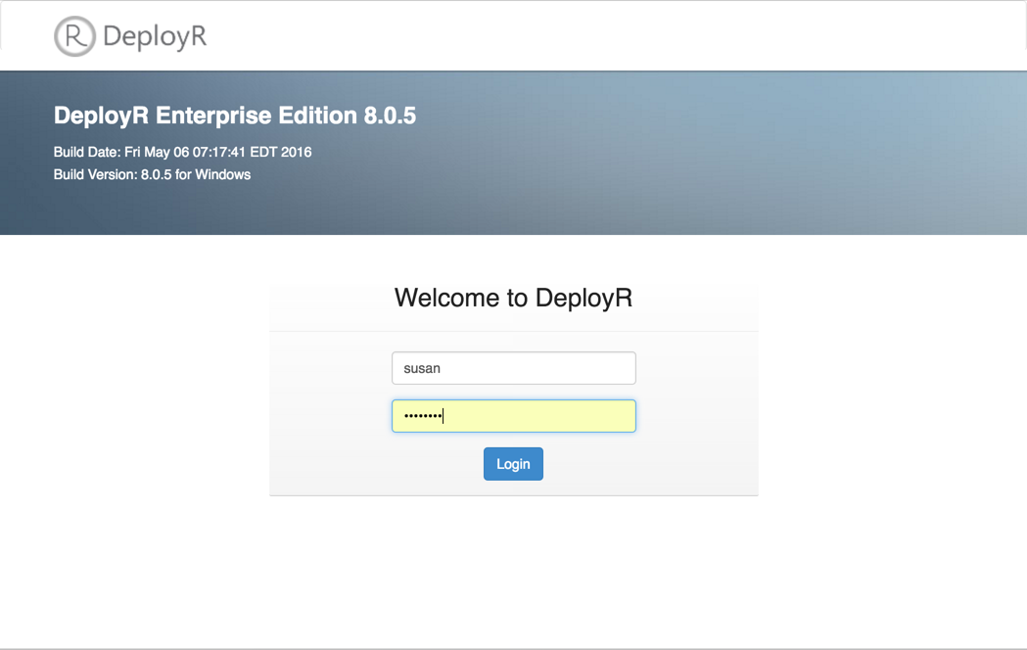Screen dimensions: 1027x650
Task: Select the 'Welcome to DeployR' heading
Action: (x=513, y=298)
